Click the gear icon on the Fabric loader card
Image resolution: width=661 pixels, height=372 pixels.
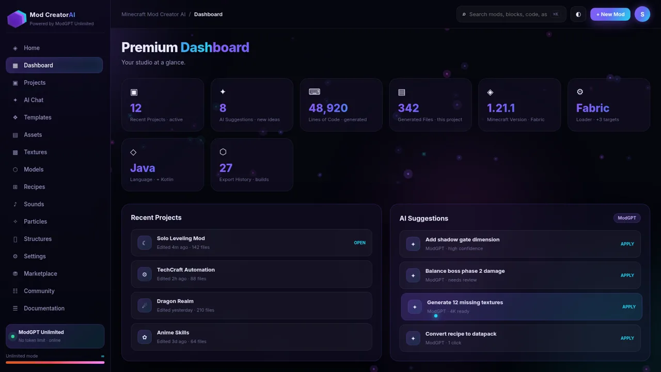tap(580, 91)
